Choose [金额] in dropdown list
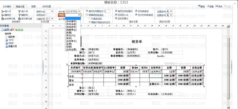Image resolution: width=238 pixels, height=109 pixels. (68, 44)
